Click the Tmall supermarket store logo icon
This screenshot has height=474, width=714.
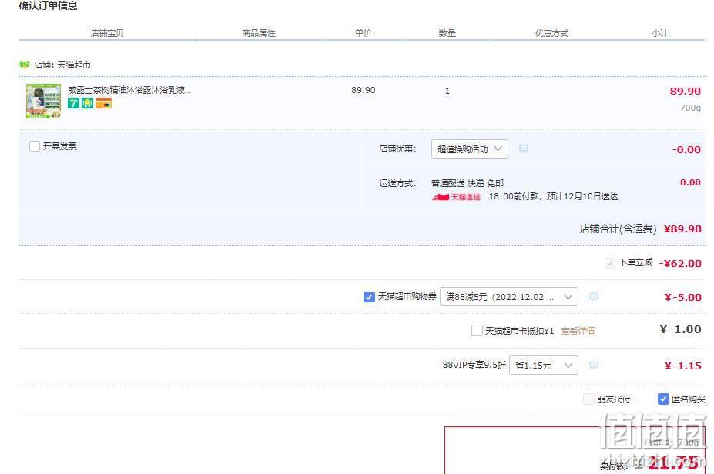click(x=25, y=65)
